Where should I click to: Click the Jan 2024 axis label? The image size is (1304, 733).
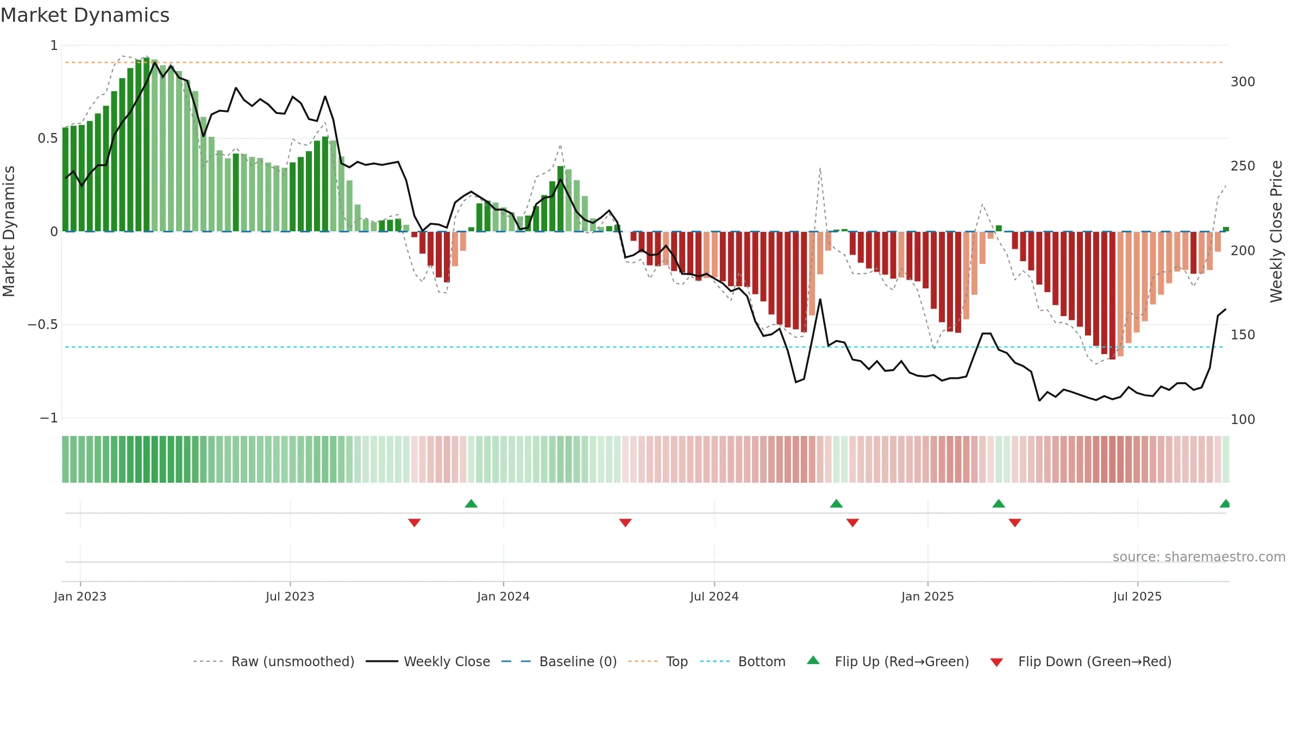[x=503, y=596]
